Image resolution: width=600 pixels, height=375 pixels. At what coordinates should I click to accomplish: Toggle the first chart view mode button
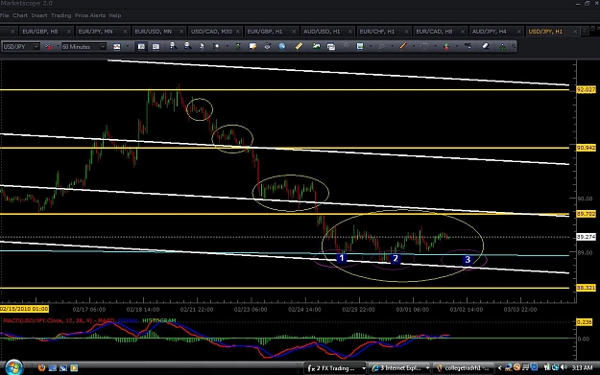[141, 47]
